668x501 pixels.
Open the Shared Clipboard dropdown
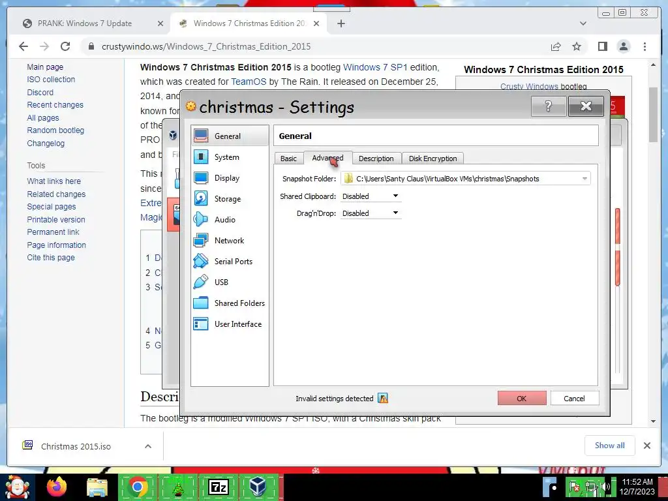pyautogui.click(x=371, y=196)
